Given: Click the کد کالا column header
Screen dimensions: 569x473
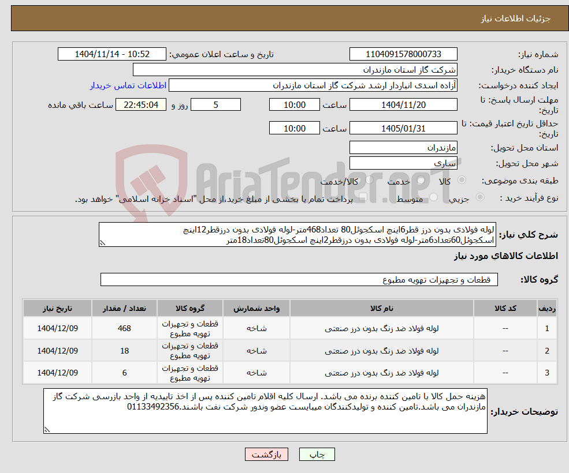Looking at the screenshot, I should 505,308.
